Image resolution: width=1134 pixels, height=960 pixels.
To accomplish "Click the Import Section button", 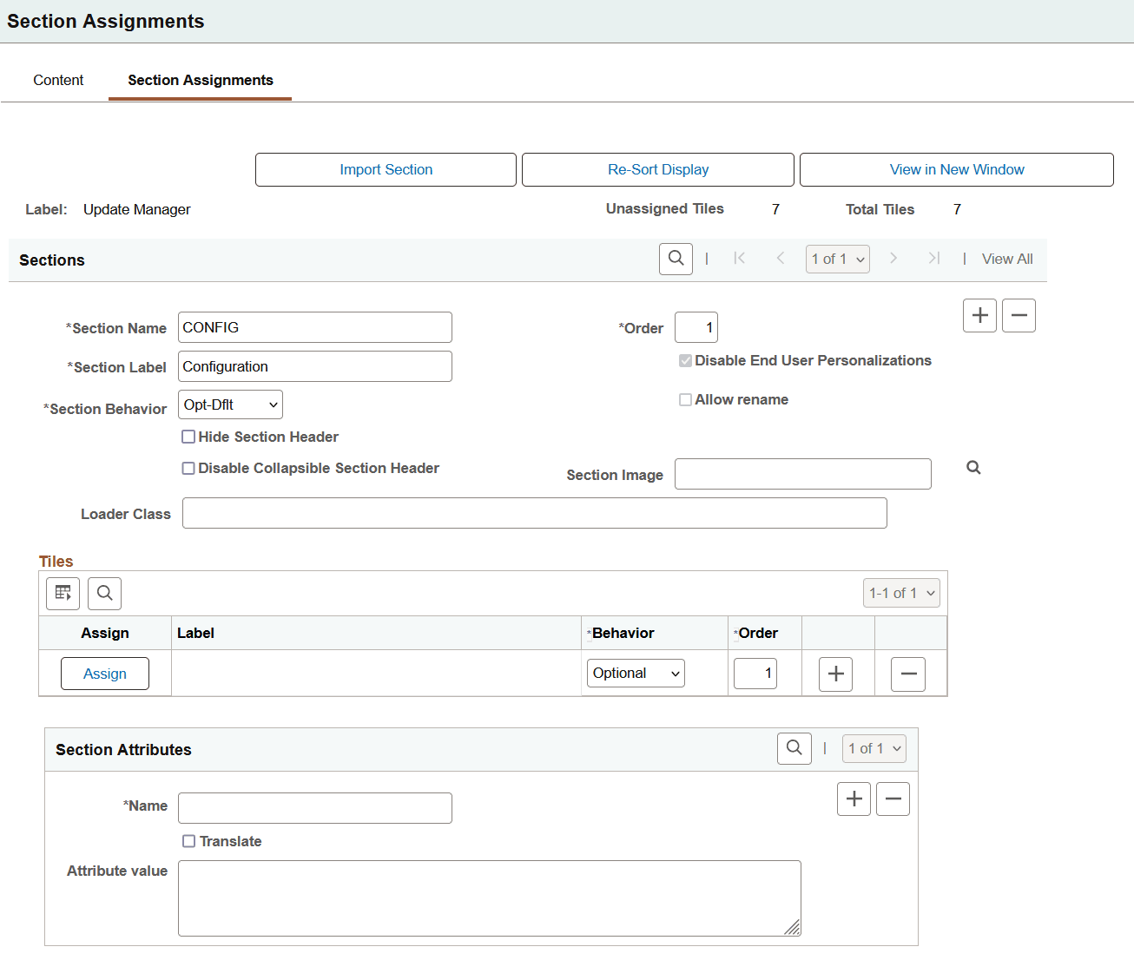I will coord(386,169).
